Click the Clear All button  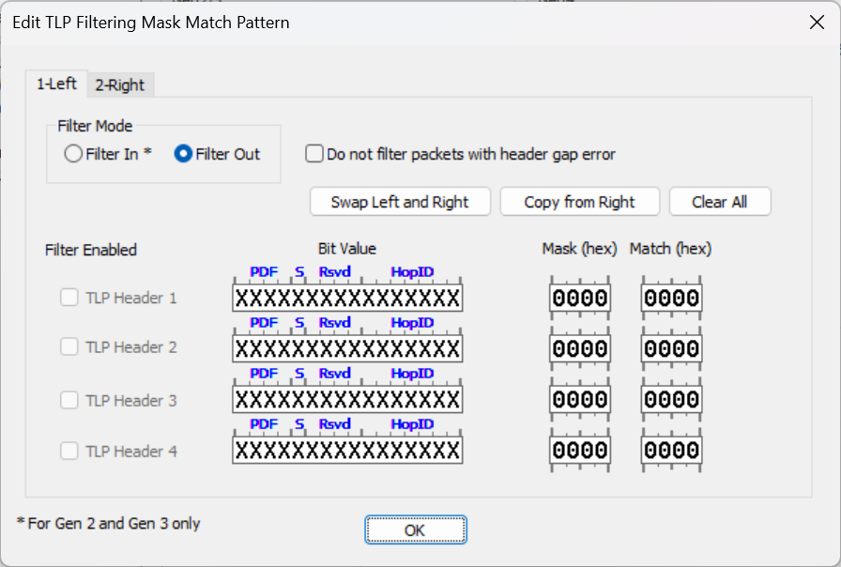tap(720, 202)
